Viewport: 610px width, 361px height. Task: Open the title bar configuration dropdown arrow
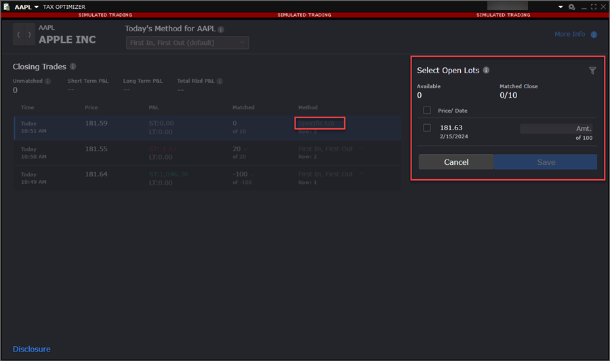tap(561, 7)
